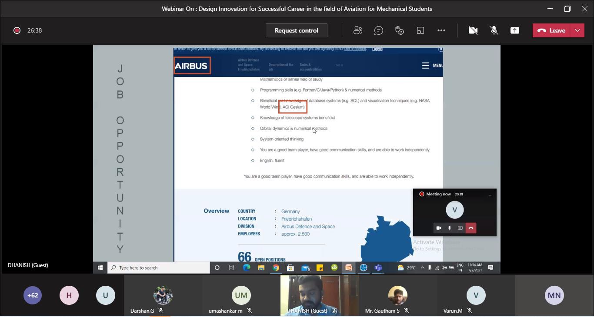Open Task View in shared taskbar

coord(231,267)
